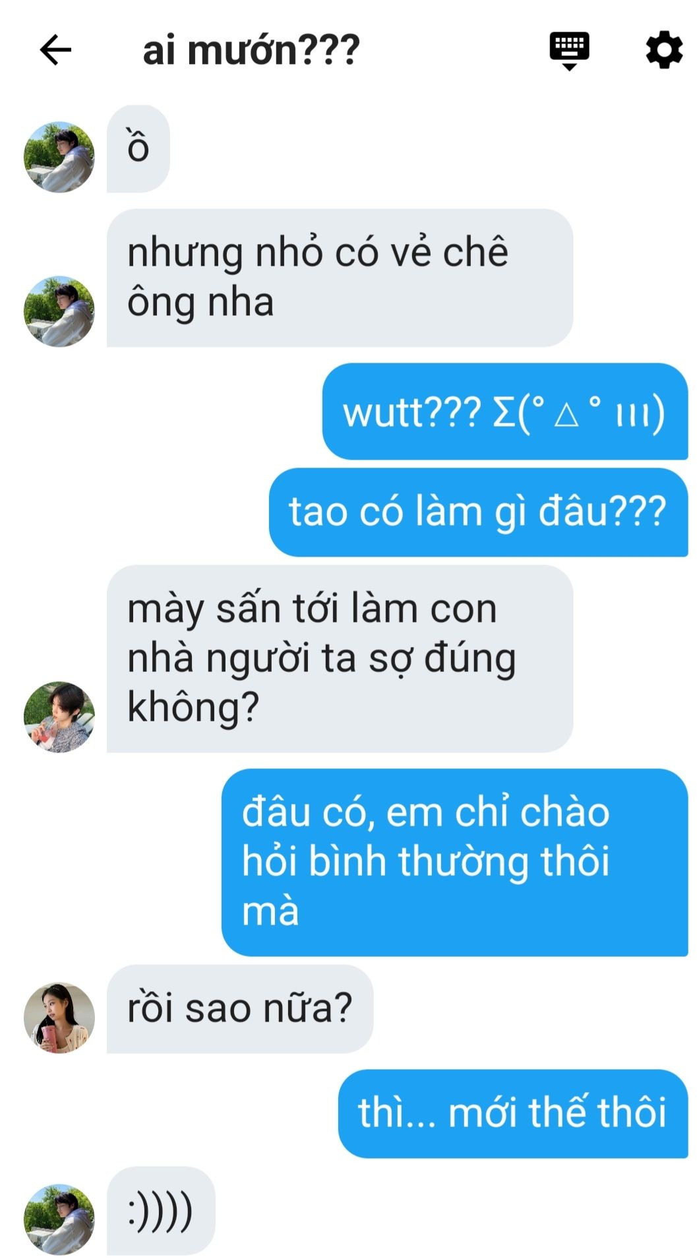Image resolution: width=697 pixels, height=1259 pixels.
Task: Select 'tao có làm gì đâu???' bubble
Action: tap(478, 512)
